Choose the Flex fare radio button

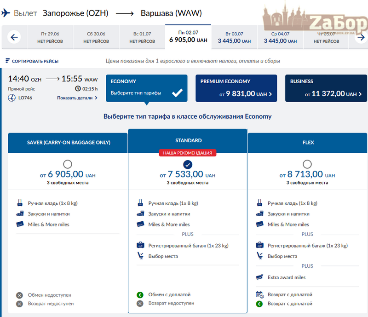click(x=307, y=164)
